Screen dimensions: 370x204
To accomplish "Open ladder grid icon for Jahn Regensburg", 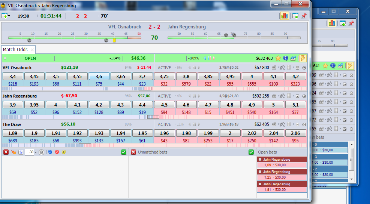I will pos(289,96).
